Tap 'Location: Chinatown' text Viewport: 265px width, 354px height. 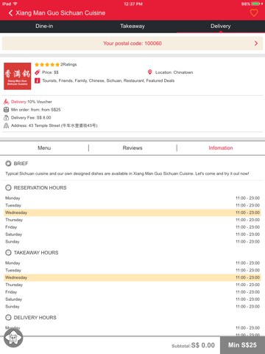coord(174,72)
